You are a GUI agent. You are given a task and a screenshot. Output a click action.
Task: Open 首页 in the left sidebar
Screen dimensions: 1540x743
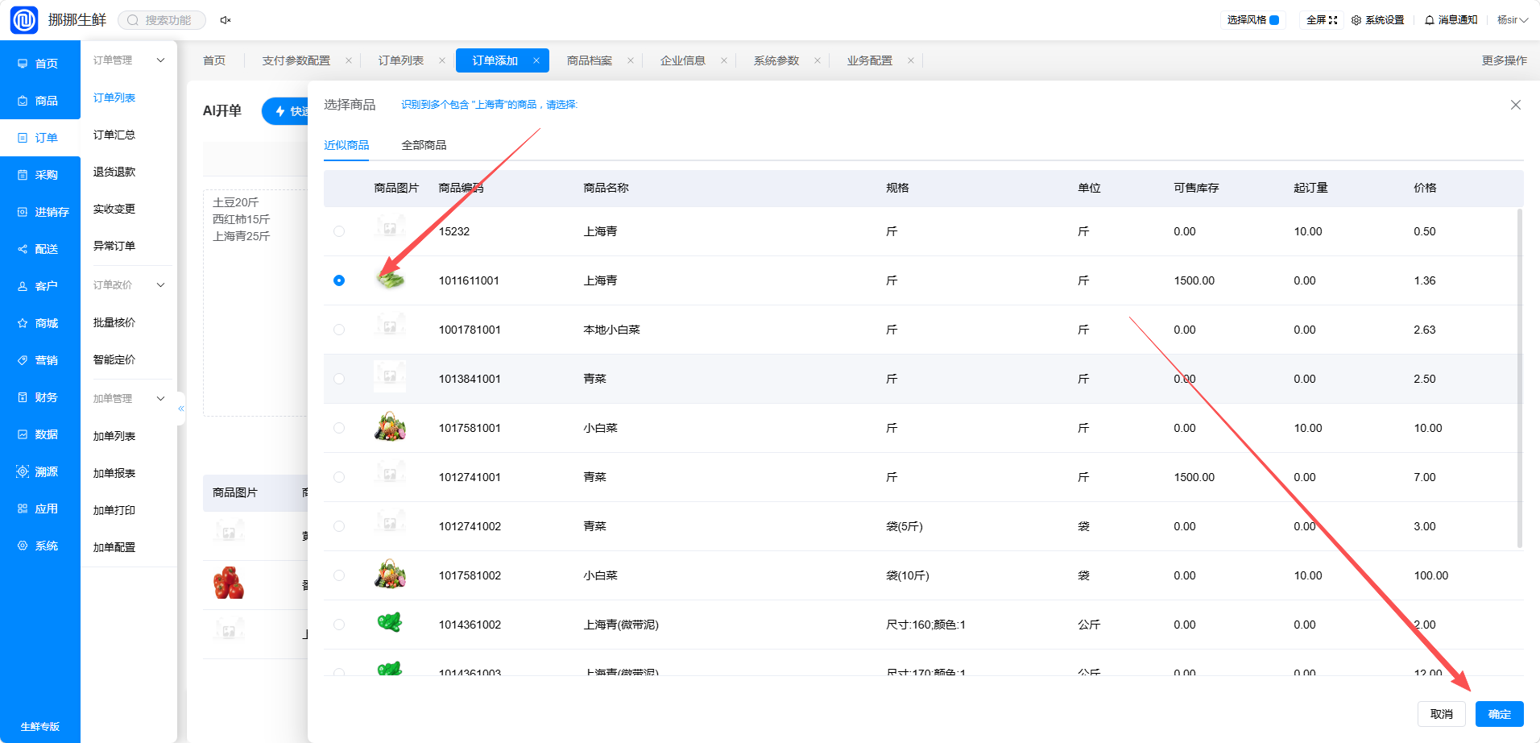(40, 64)
